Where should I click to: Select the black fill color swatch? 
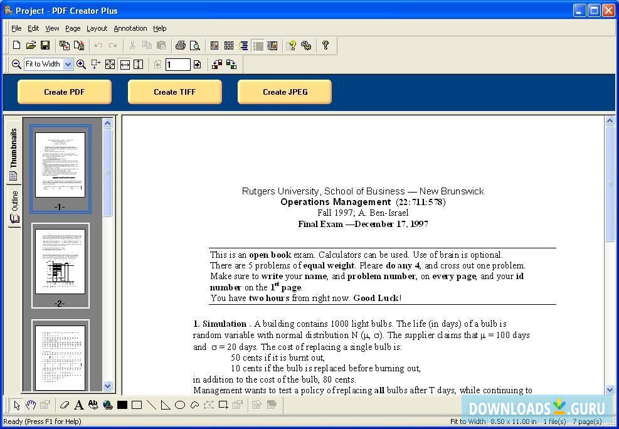pos(122,405)
